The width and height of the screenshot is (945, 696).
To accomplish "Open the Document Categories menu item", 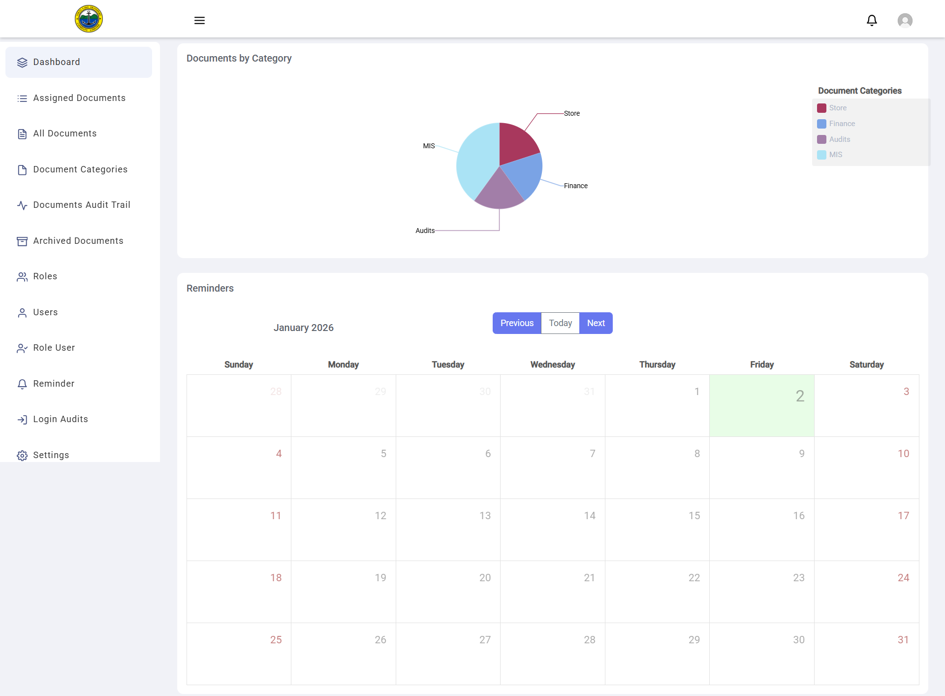I will (x=80, y=169).
